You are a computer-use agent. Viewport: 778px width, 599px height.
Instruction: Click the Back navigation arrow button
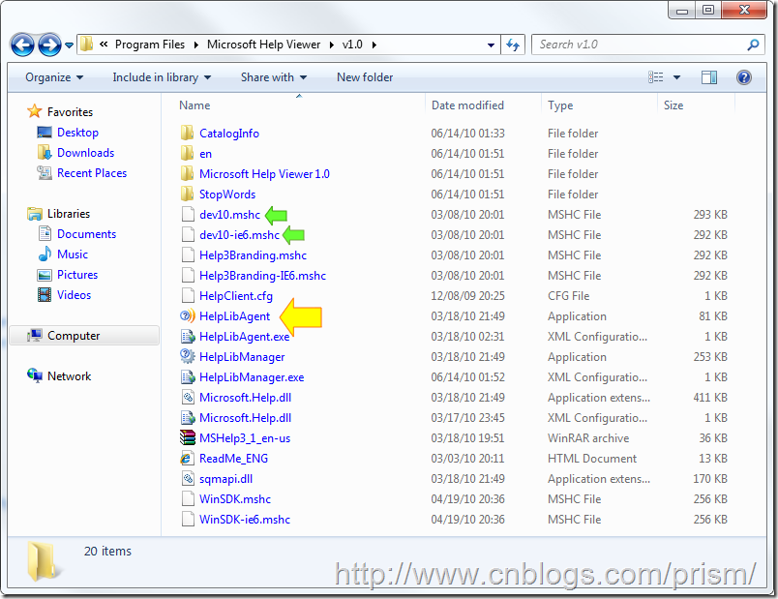click(x=22, y=45)
